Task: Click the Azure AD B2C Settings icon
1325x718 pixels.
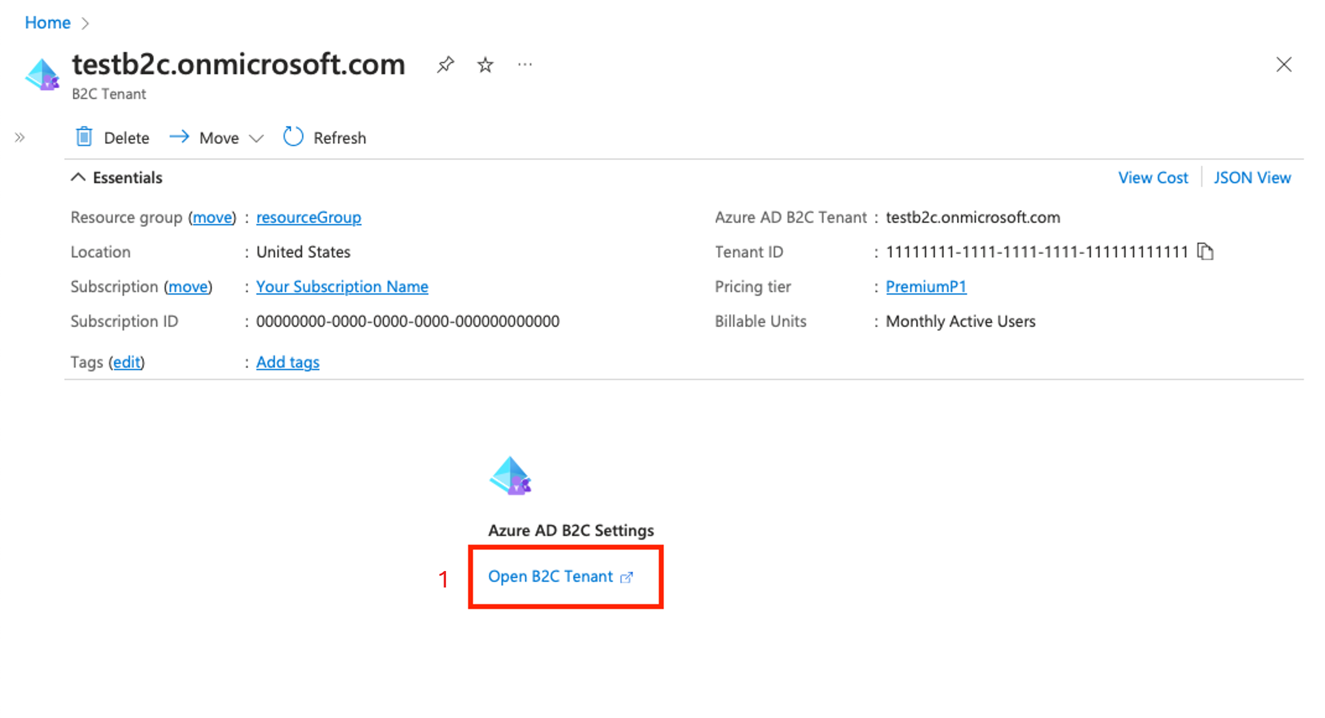Action: [510, 476]
